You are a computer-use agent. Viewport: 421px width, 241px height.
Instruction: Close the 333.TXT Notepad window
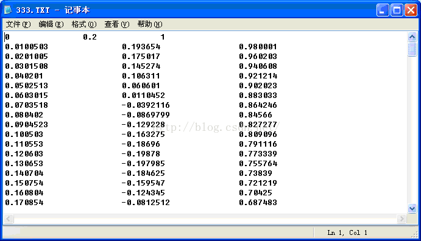(411, 10)
